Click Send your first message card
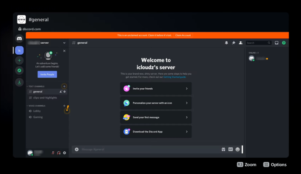 coord(156,117)
